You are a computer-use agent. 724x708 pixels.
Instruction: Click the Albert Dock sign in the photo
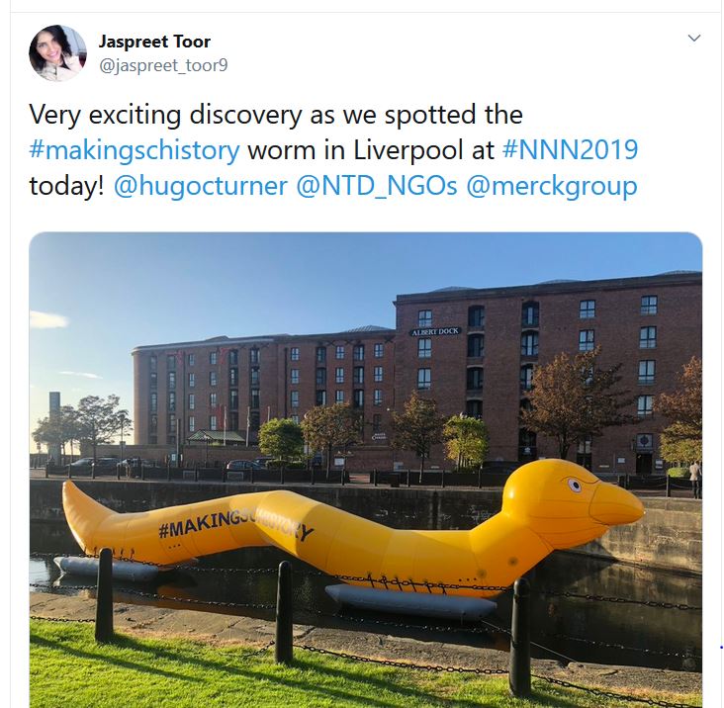(435, 331)
